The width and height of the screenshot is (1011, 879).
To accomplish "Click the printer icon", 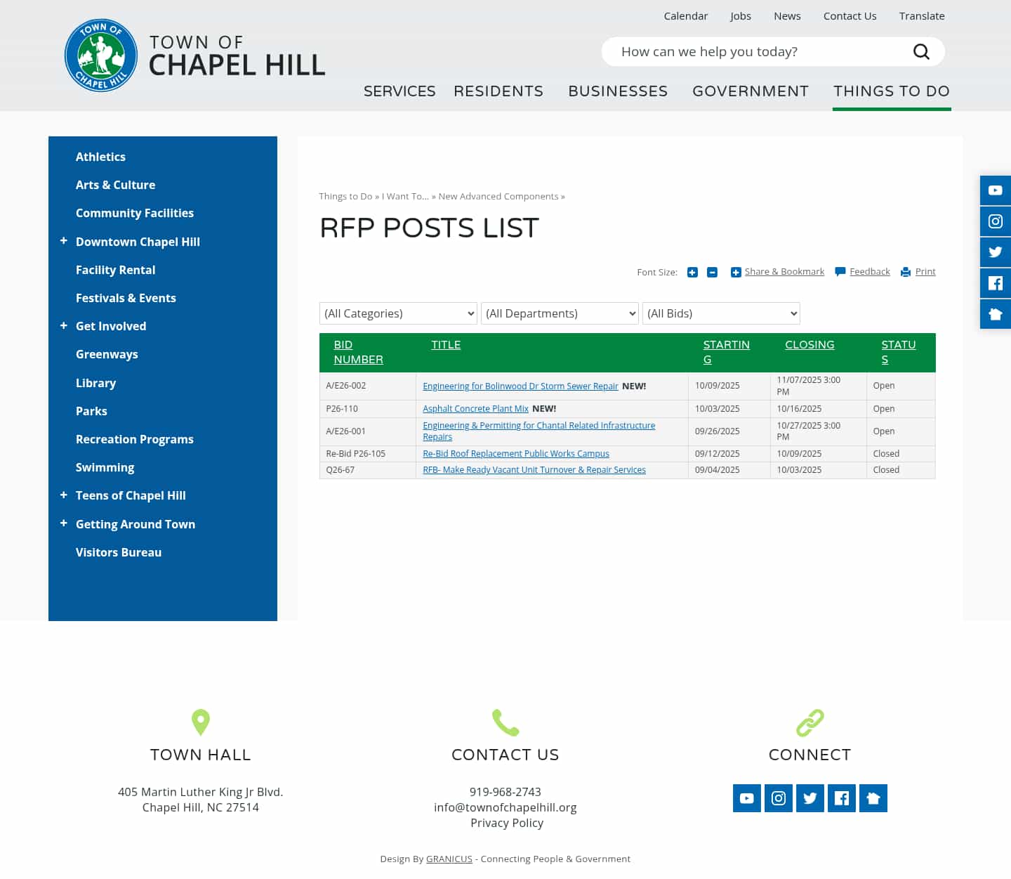I will (906, 272).
